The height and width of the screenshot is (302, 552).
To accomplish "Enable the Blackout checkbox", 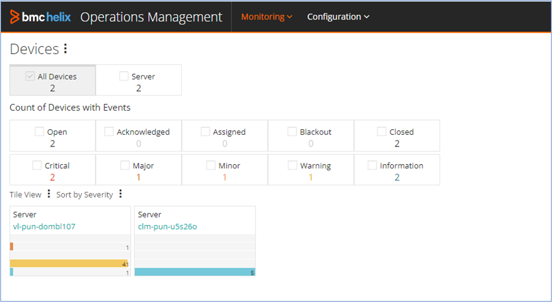I will (292, 131).
